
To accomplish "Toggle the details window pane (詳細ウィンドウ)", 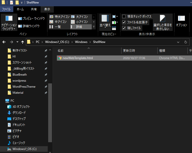I will click(29, 26).
